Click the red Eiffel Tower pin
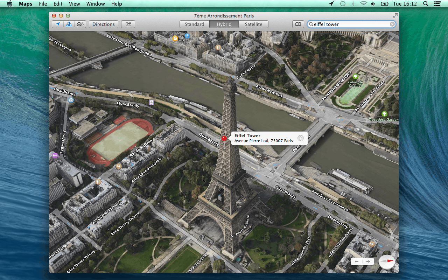448x280 pixels. [x=224, y=139]
